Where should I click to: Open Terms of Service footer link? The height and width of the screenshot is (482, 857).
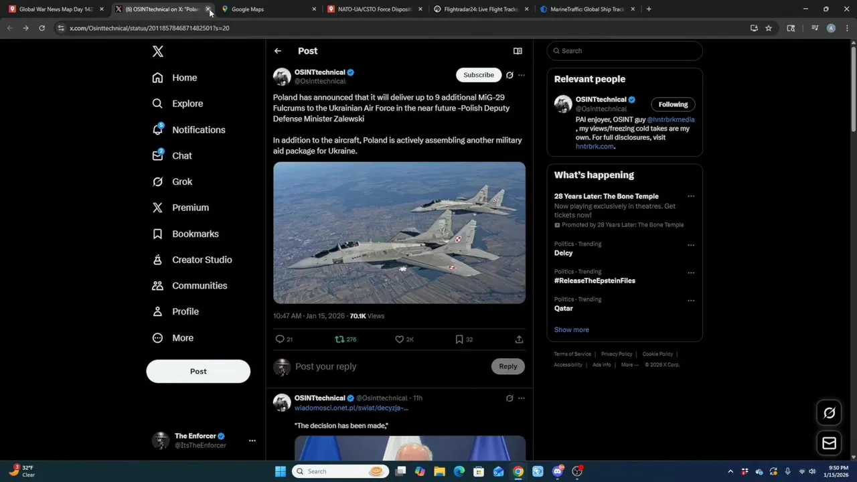572,354
